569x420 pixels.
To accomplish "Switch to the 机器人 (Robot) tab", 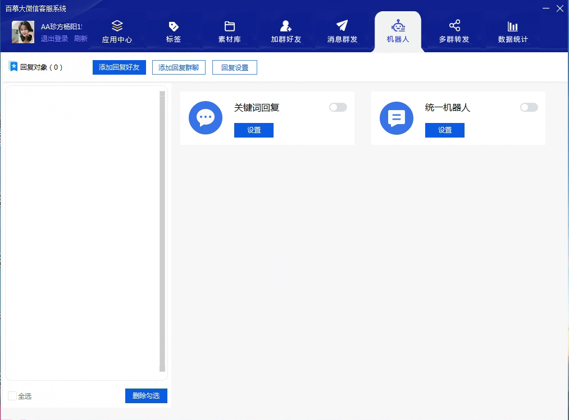I will tap(398, 31).
